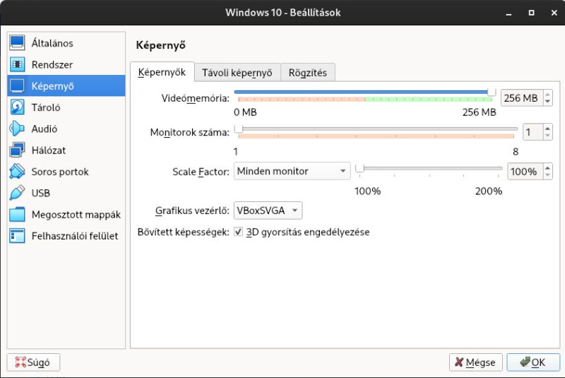
Task: Close the Beállítások window
Action: 554,13
